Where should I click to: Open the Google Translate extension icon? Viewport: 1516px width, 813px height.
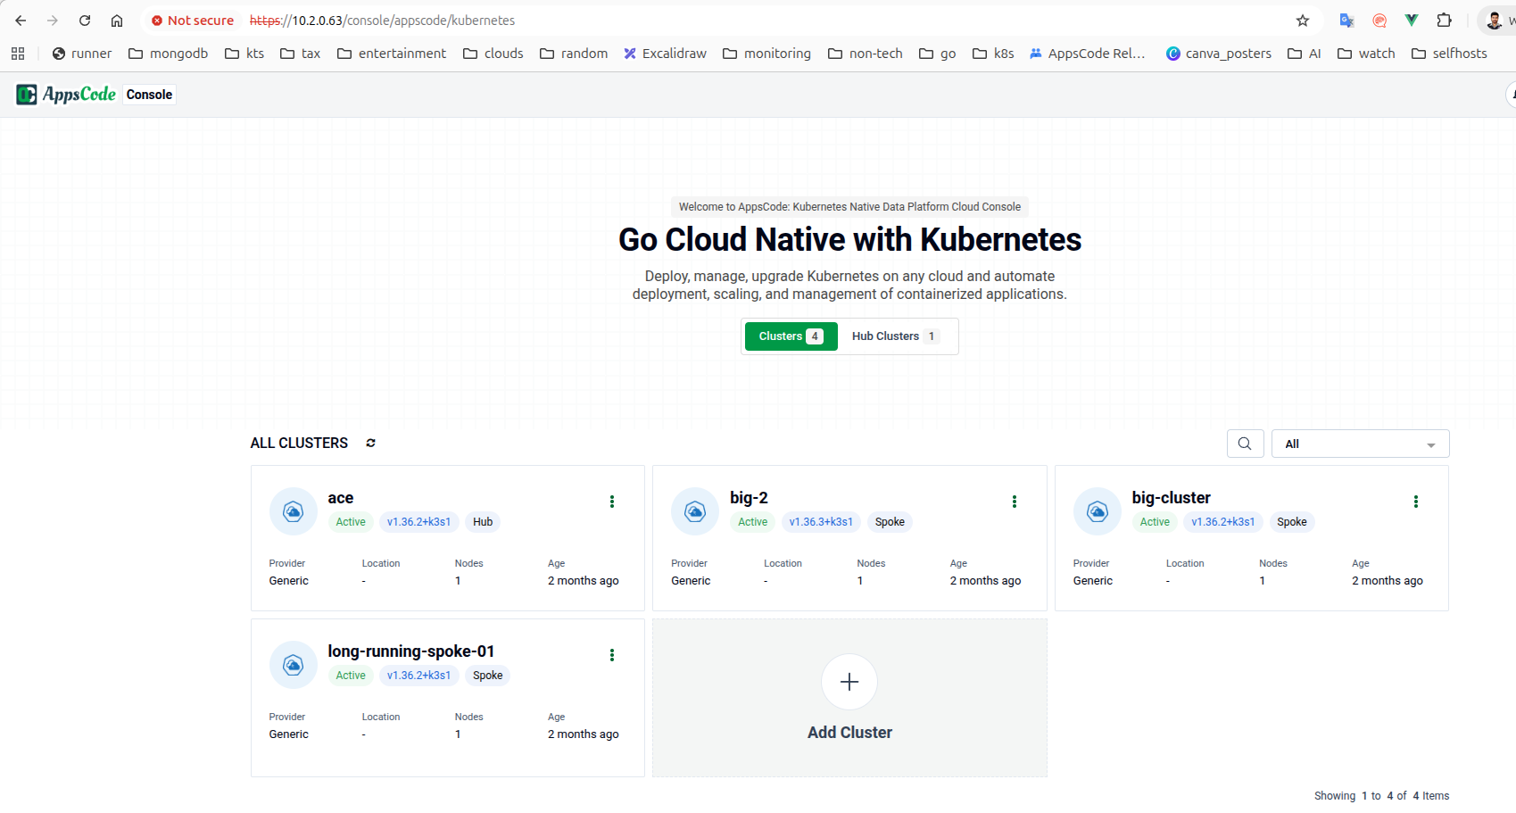(x=1347, y=21)
